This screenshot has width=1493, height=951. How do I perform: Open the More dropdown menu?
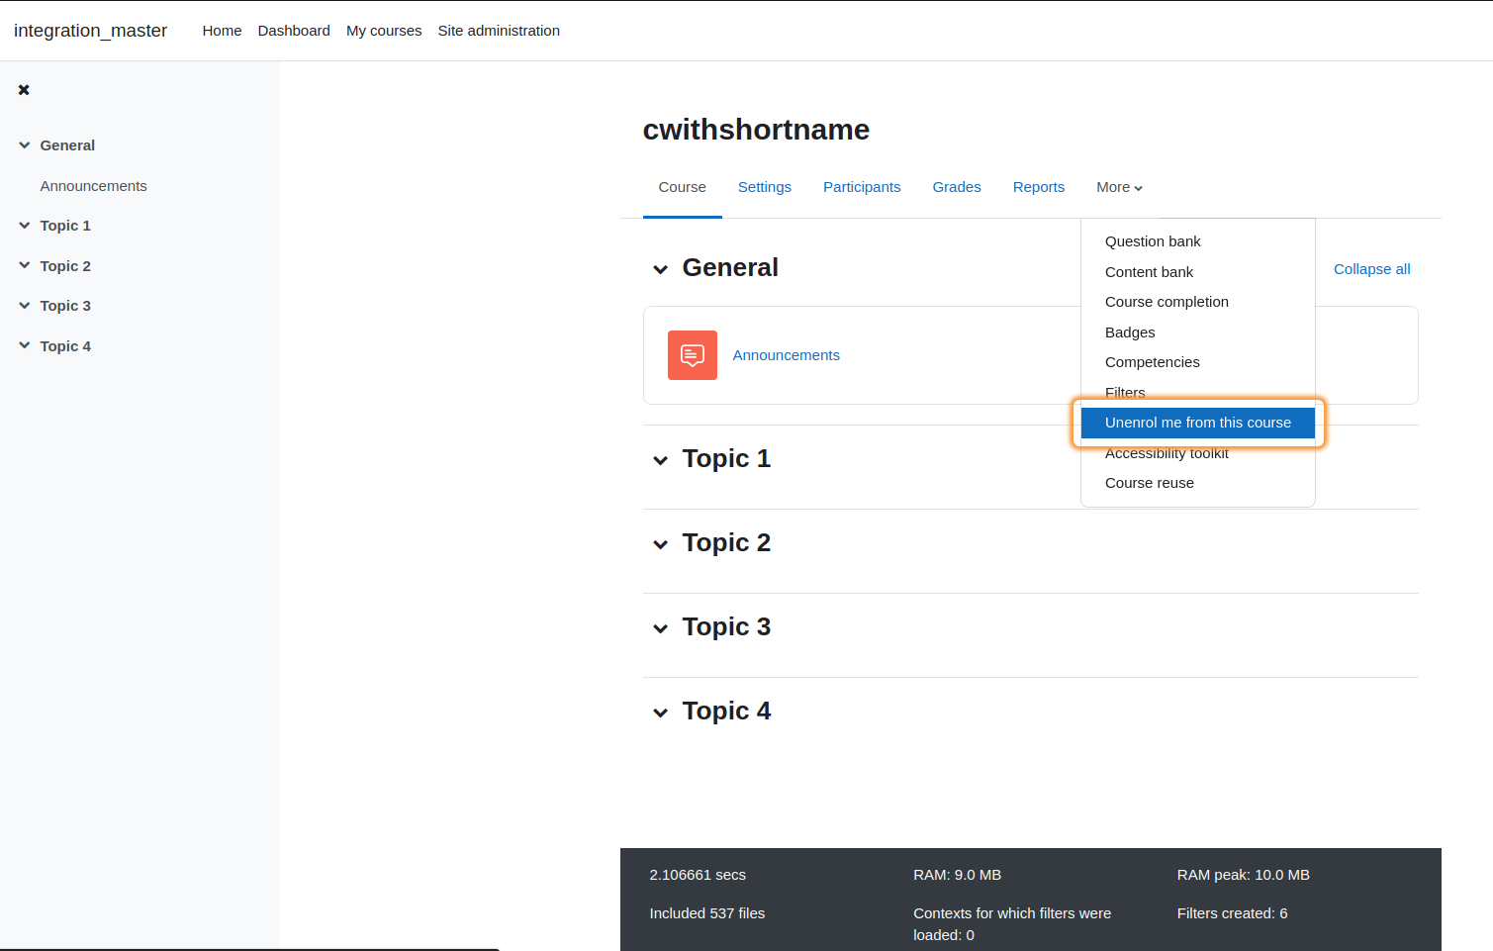point(1119,187)
